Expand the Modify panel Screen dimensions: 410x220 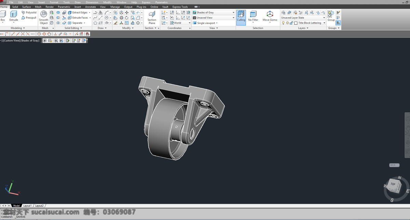click(x=128, y=28)
